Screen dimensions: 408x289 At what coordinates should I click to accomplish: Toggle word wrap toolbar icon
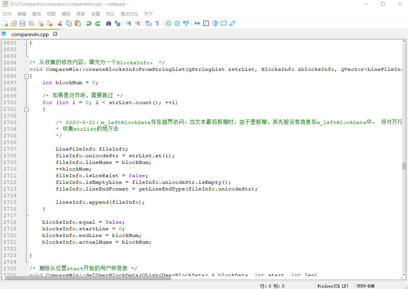pyautogui.click(x=148, y=24)
